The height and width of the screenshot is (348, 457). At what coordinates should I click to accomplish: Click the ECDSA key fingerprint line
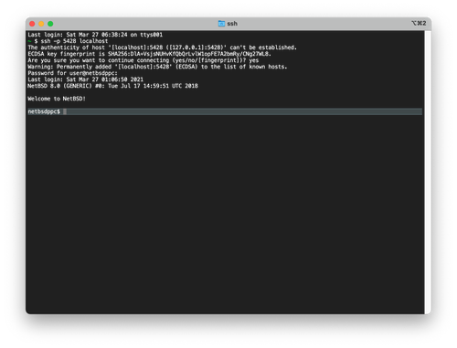(149, 54)
